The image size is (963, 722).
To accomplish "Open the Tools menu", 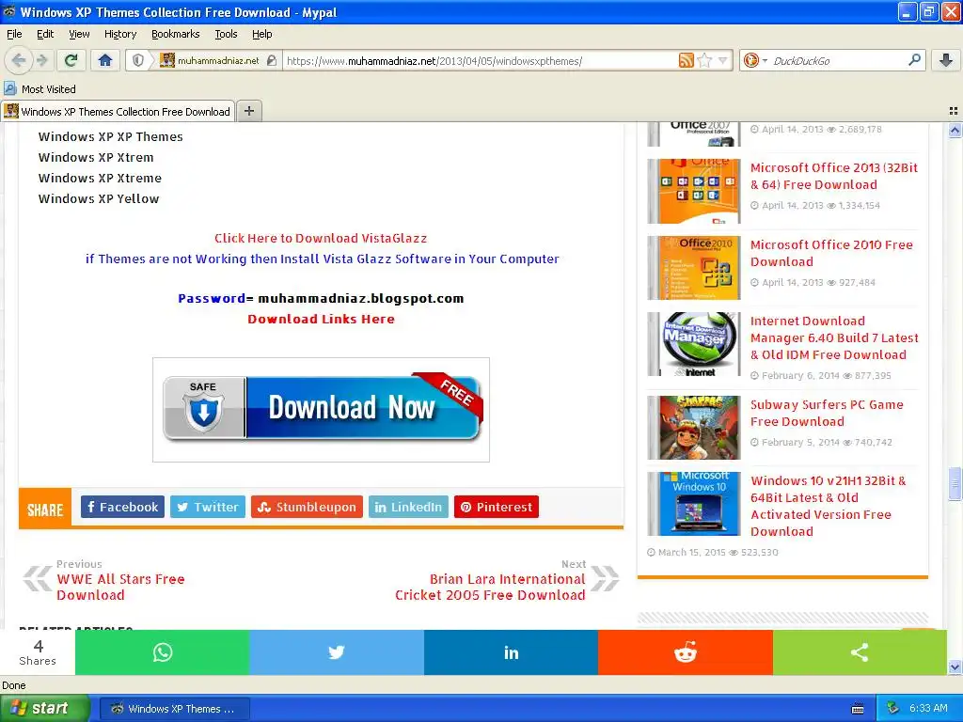I will (226, 34).
